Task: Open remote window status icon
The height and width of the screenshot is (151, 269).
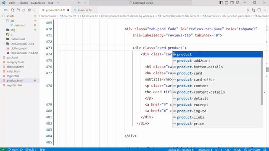Action: point(3,149)
